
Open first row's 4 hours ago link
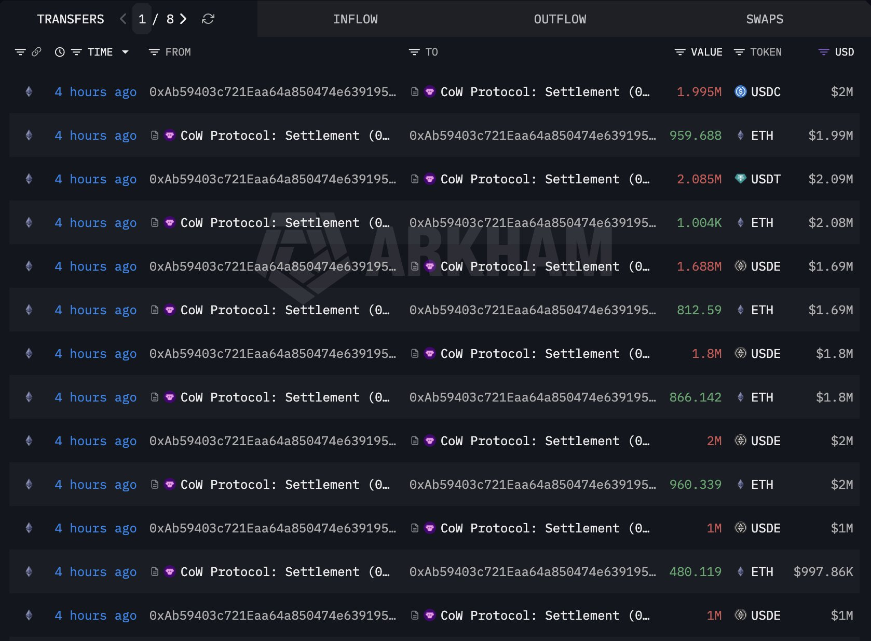(96, 92)
